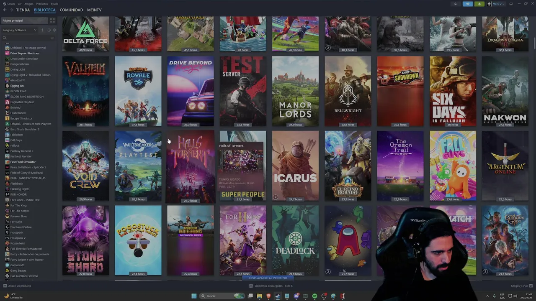The height and width of the screenshot is (301, 536).
Task: Select Manor Lords game cover
Action: point(295,91)
